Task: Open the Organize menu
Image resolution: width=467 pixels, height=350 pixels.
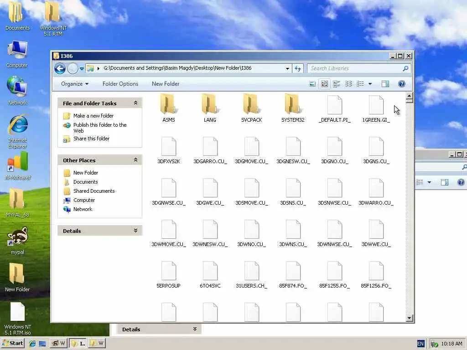Action: [x=75, y=84]
